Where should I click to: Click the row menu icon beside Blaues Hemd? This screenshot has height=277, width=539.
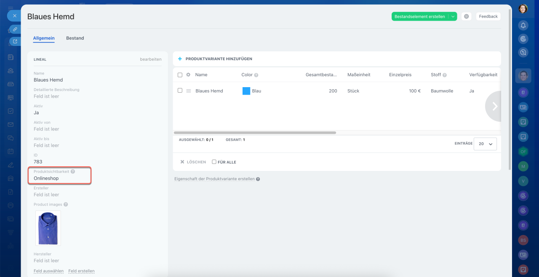tap(189, 91)
